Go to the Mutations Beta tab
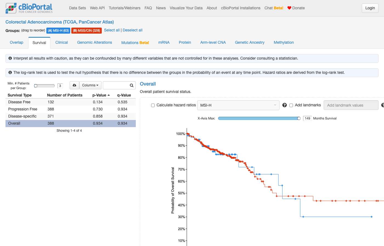The height and width of the screenshot is (246, 384). click(135, 43)
